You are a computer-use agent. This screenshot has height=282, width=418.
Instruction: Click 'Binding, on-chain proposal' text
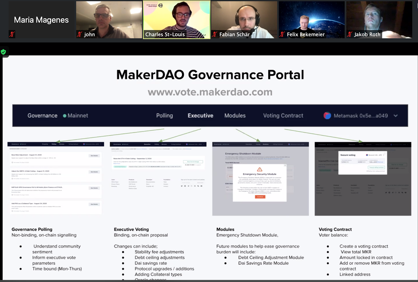[x=141, y=235]
